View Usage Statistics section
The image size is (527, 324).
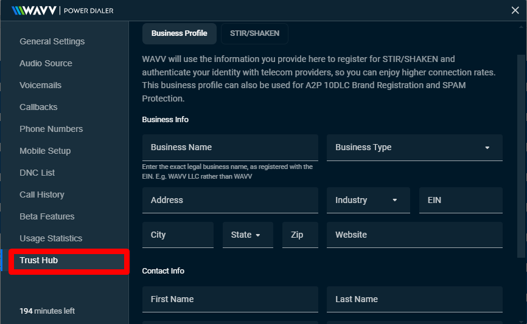click(x=51, y=238)
